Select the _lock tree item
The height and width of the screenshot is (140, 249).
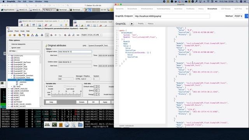point(21,84)
